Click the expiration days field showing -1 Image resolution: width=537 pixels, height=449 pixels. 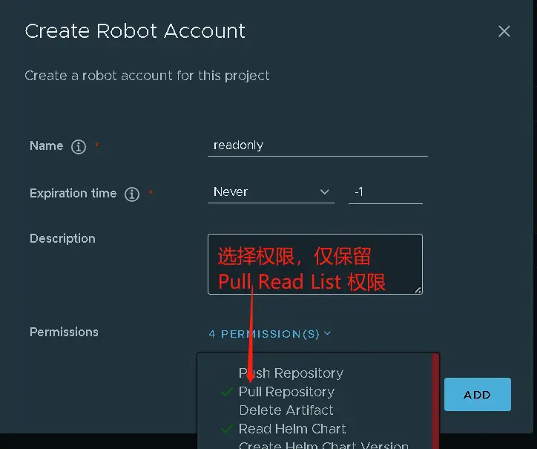[385, 192]
